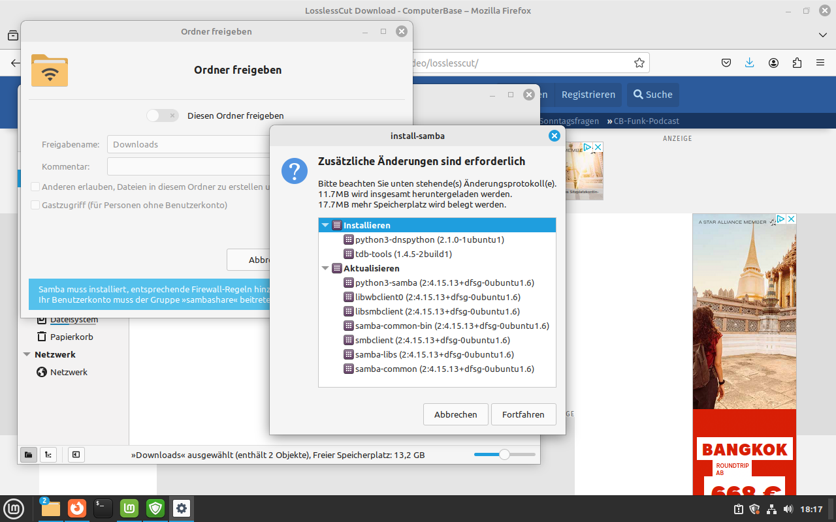The width and height of the screenshot is (836, 522).
Task: Open the clock showing 18:17
Action: 811,509
